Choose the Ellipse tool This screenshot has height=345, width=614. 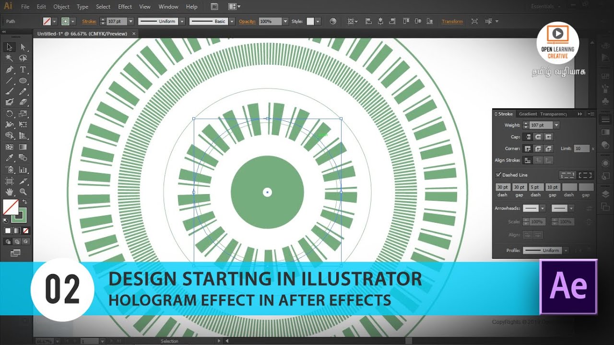click(23, 80)
